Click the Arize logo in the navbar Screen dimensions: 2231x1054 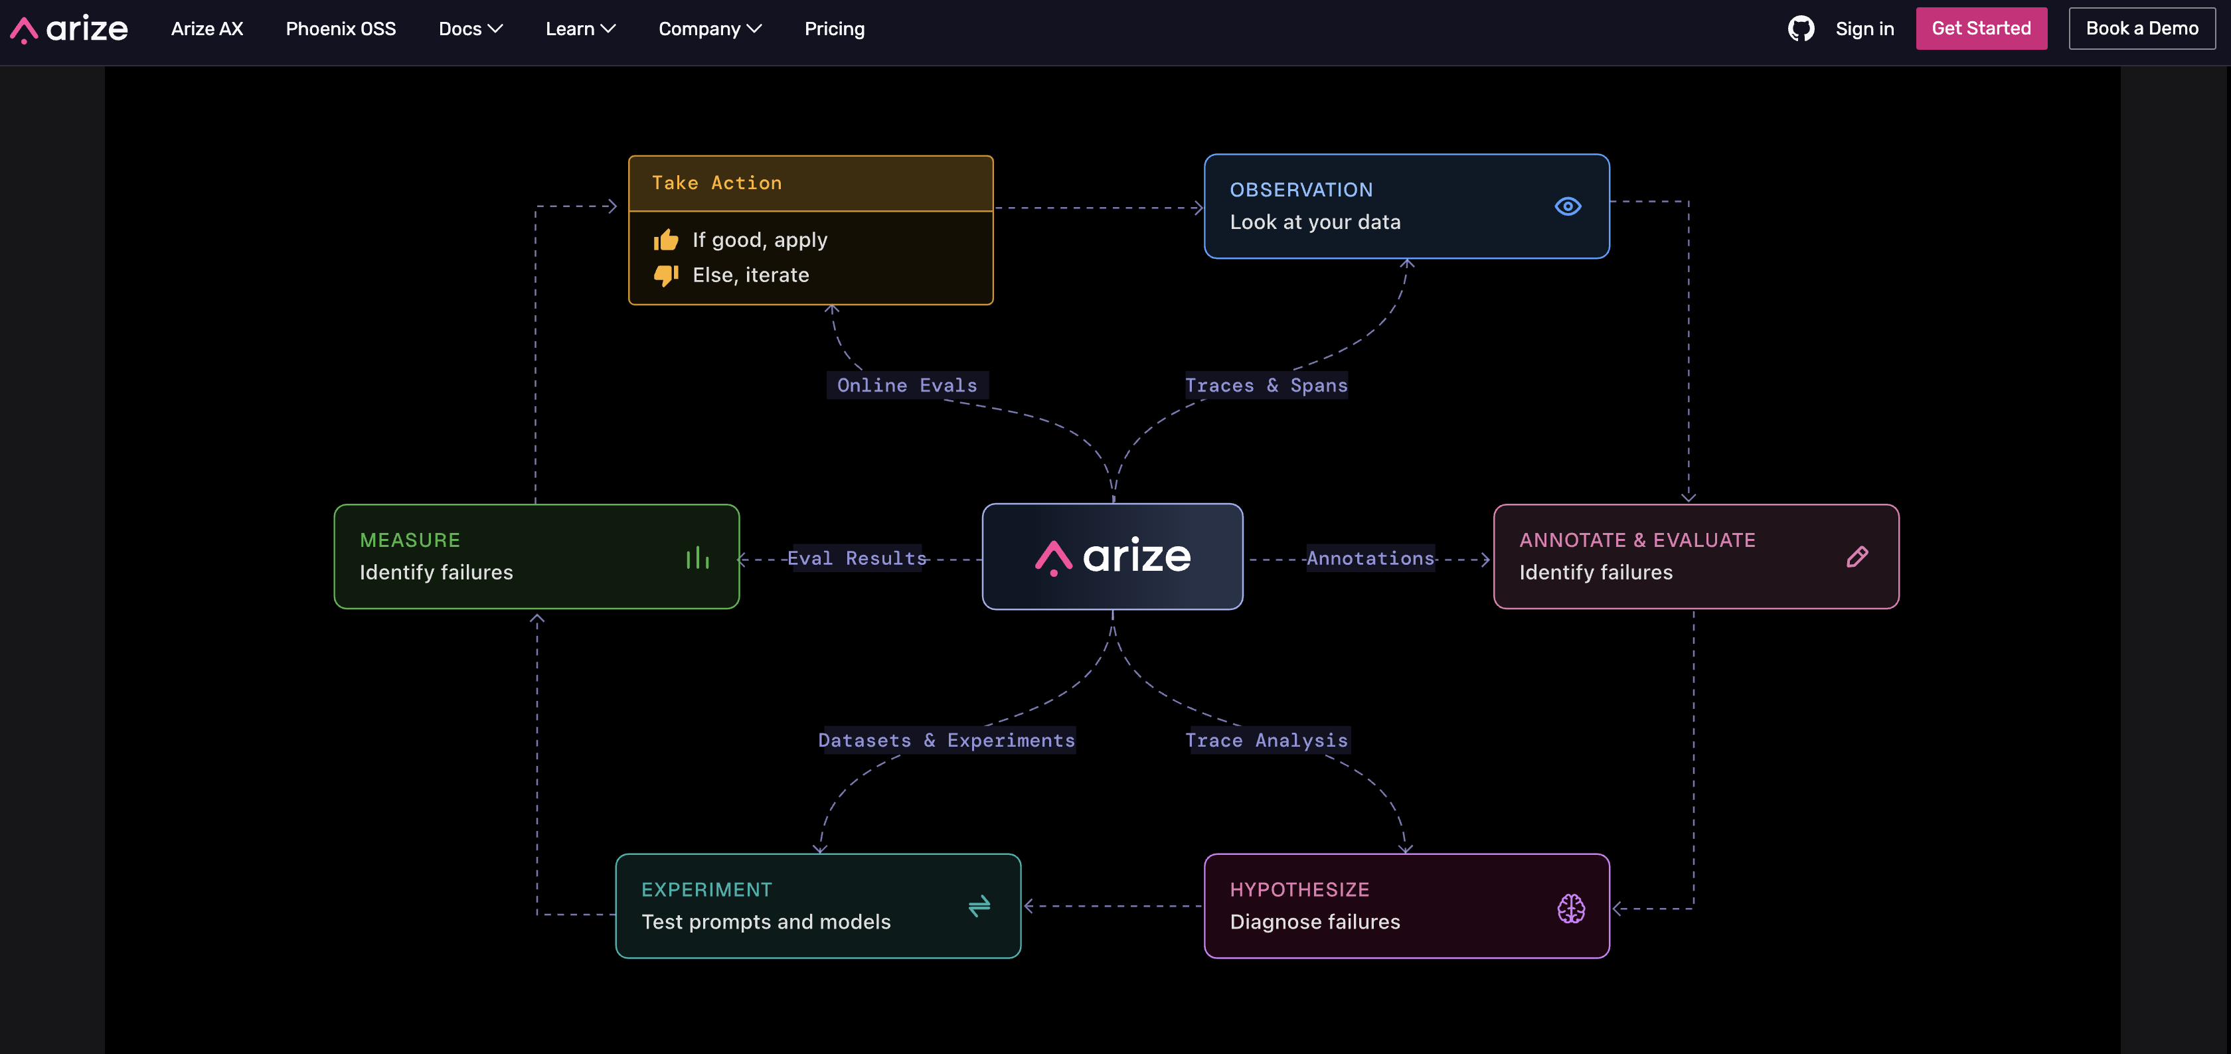[68, 29]
